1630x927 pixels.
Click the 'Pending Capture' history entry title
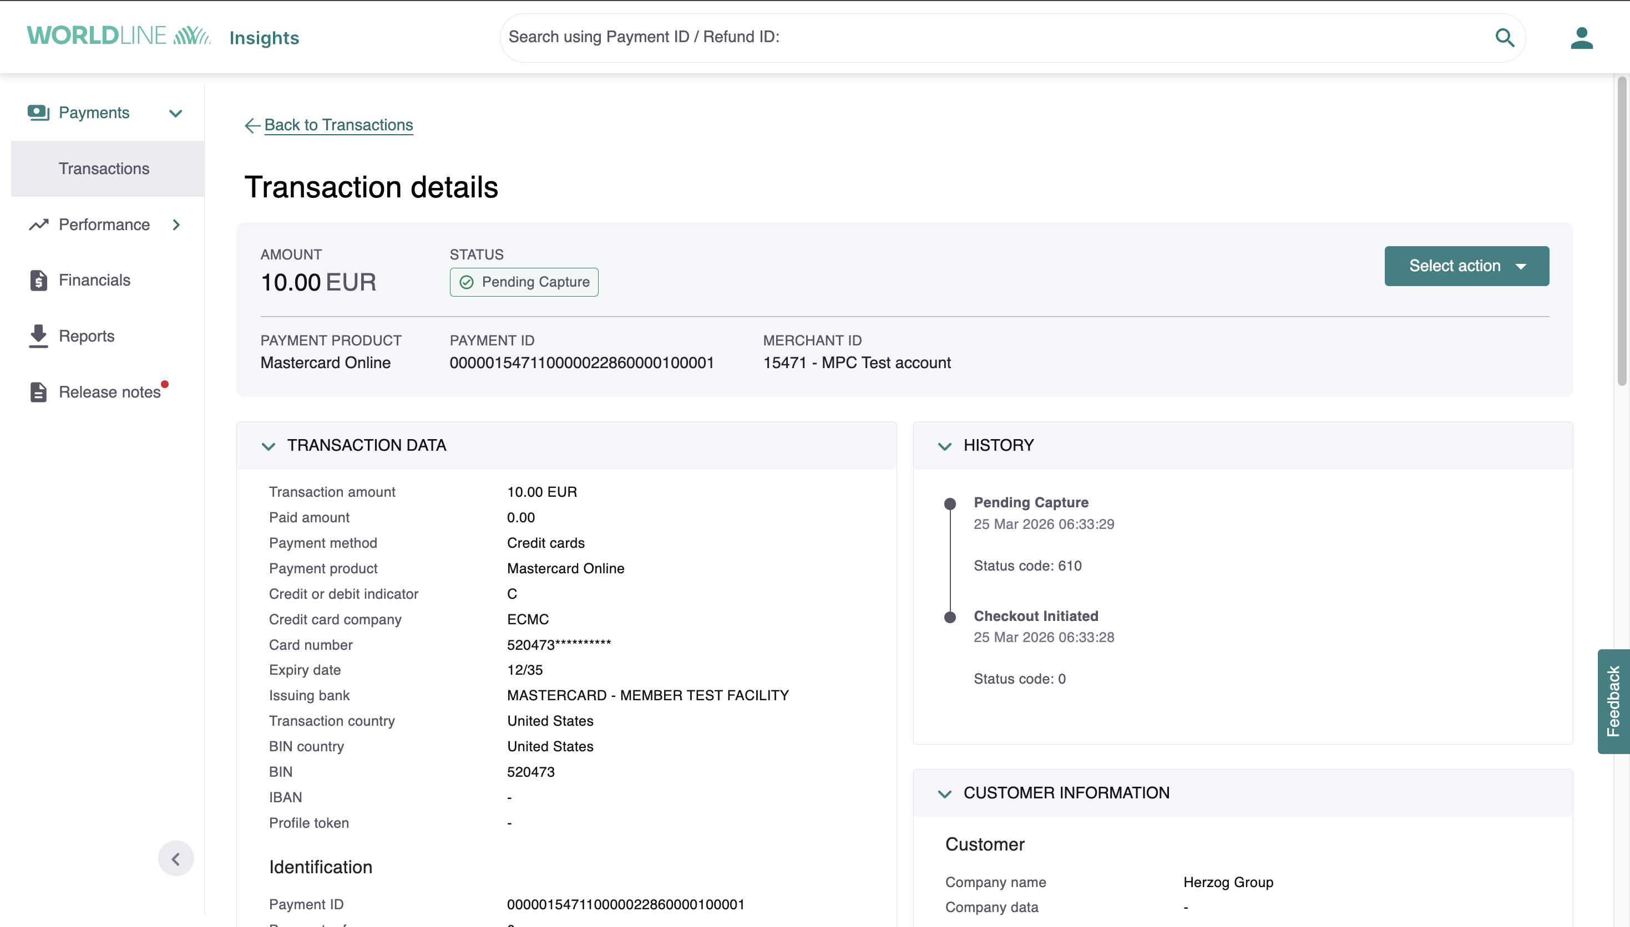pos(1031,502)
